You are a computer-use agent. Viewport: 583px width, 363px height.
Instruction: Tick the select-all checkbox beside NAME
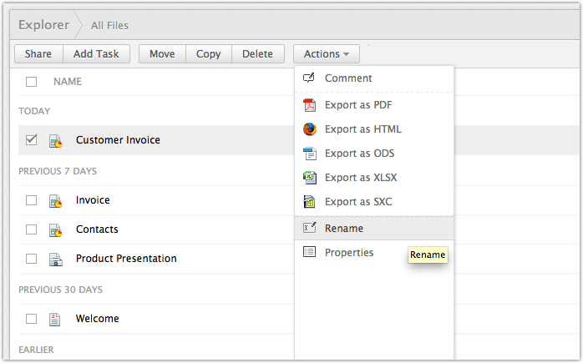[x=32, y=82]
